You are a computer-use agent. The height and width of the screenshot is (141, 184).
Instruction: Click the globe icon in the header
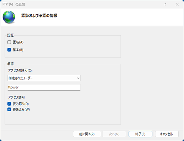point(9,17)
